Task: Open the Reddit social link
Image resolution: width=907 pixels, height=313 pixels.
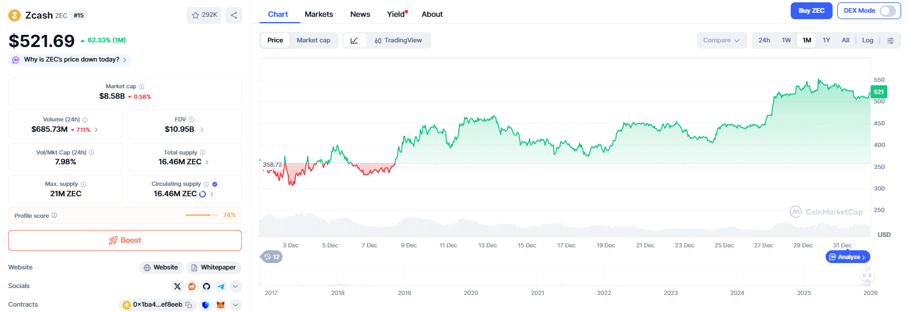Action: coord(192,286)
